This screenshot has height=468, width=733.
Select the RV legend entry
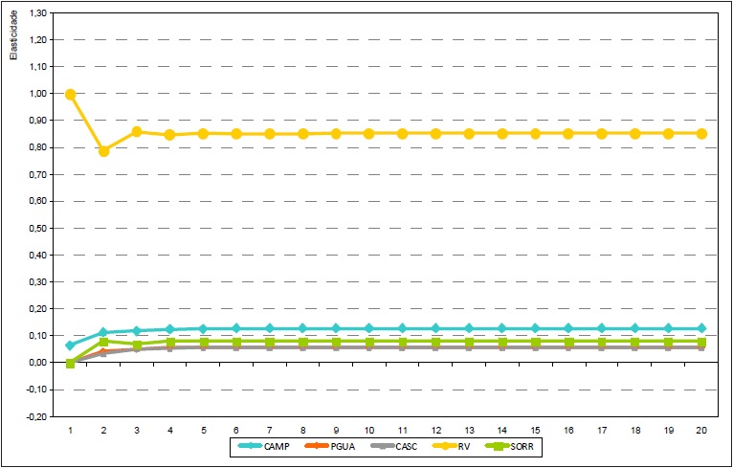point(463,446)
